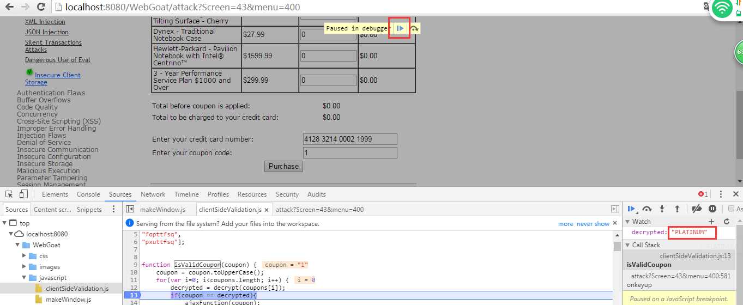Open Sources navigator more-tabs menu
743x305 pixels.
pos(113,209)
